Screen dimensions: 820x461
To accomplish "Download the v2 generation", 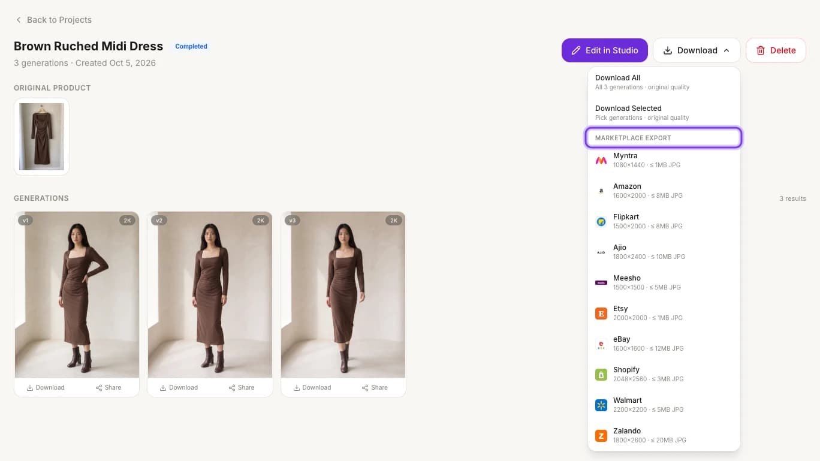I will [179, 388].
